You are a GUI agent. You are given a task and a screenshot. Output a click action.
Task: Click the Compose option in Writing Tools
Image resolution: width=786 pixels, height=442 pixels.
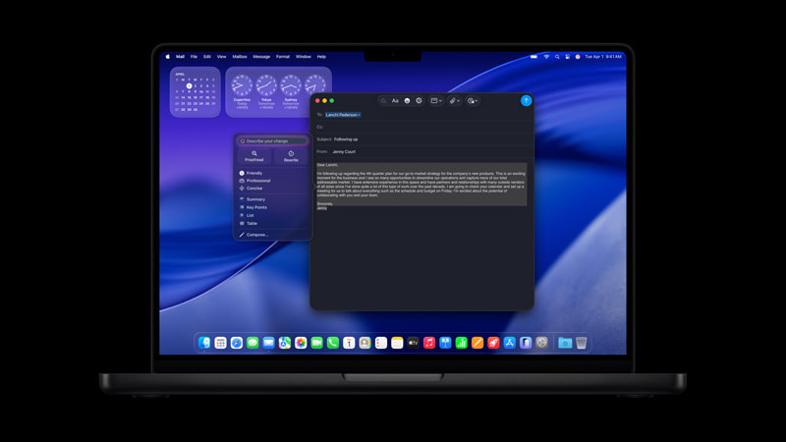257,235
